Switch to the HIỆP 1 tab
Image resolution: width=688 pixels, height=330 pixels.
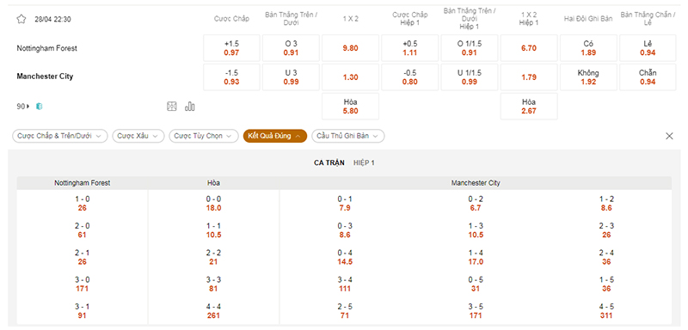[364, 162]
